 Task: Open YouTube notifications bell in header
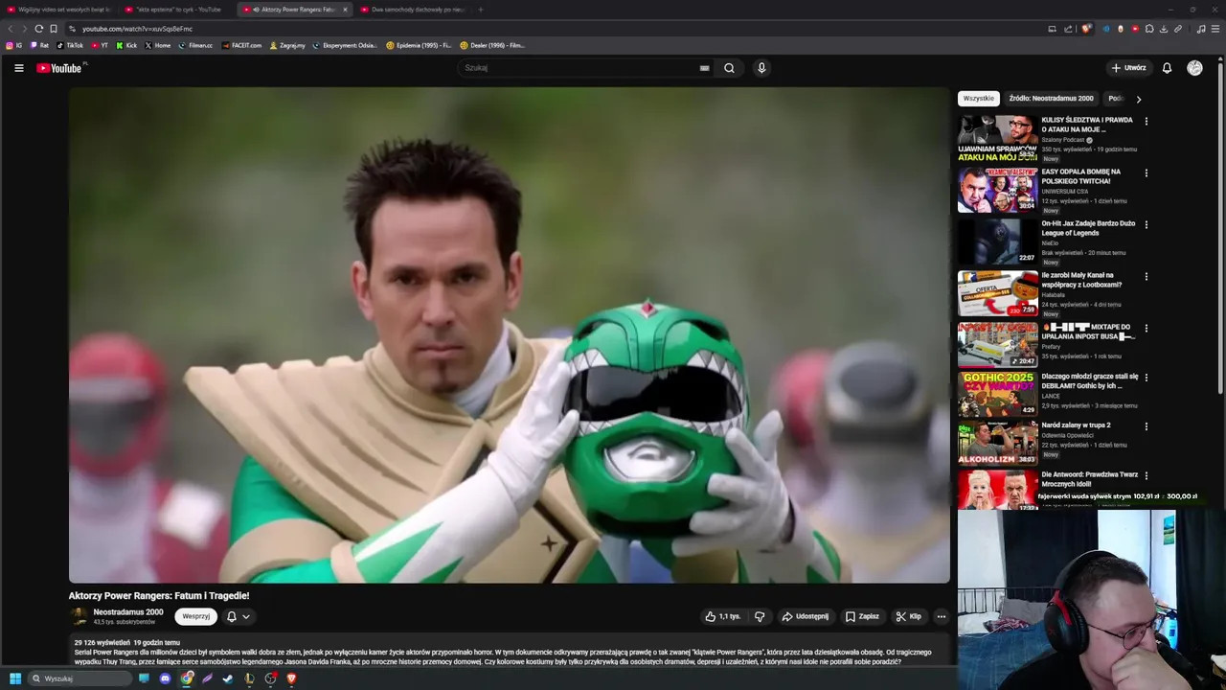coord(1167,68)
